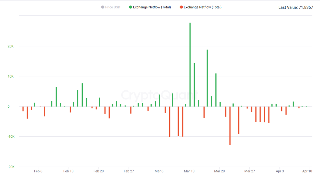
Task: Open the Last Value: 71.8367 link
Action: click(x=295, y=7)
